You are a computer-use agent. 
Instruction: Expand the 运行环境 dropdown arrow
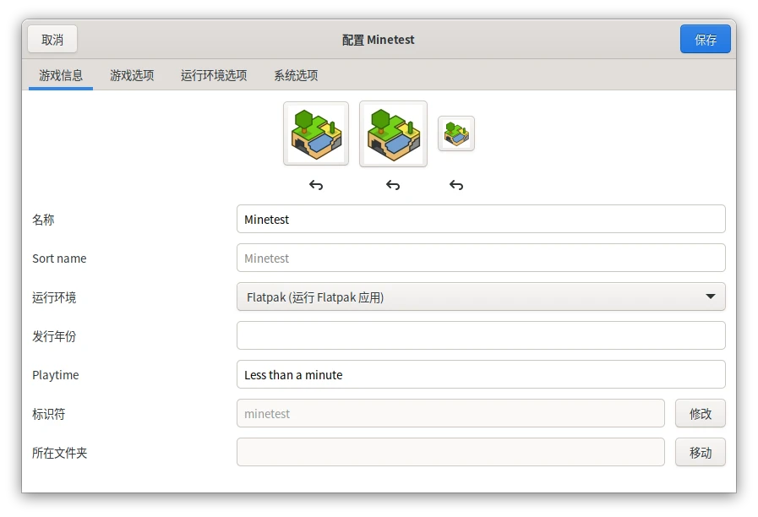[710, 297]
